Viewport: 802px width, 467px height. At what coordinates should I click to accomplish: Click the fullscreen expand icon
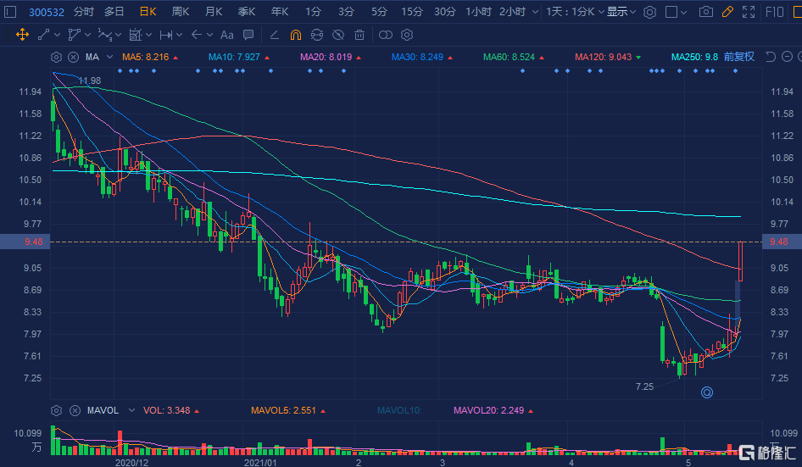748,12
